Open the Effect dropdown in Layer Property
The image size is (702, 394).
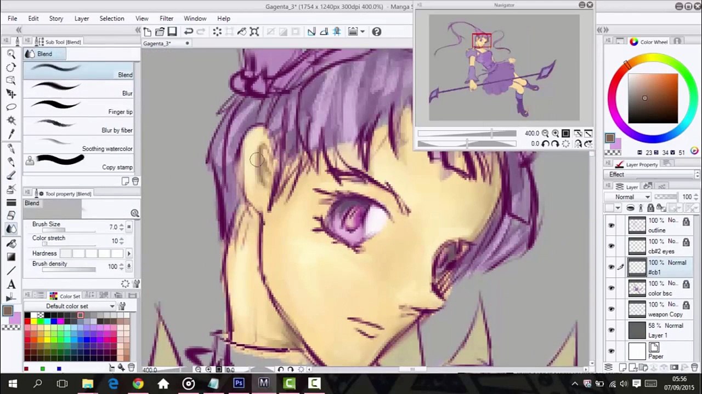652,175
